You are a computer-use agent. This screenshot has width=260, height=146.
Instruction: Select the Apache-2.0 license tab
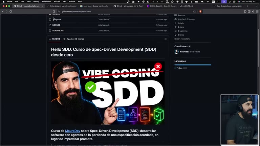click(74, 39)
